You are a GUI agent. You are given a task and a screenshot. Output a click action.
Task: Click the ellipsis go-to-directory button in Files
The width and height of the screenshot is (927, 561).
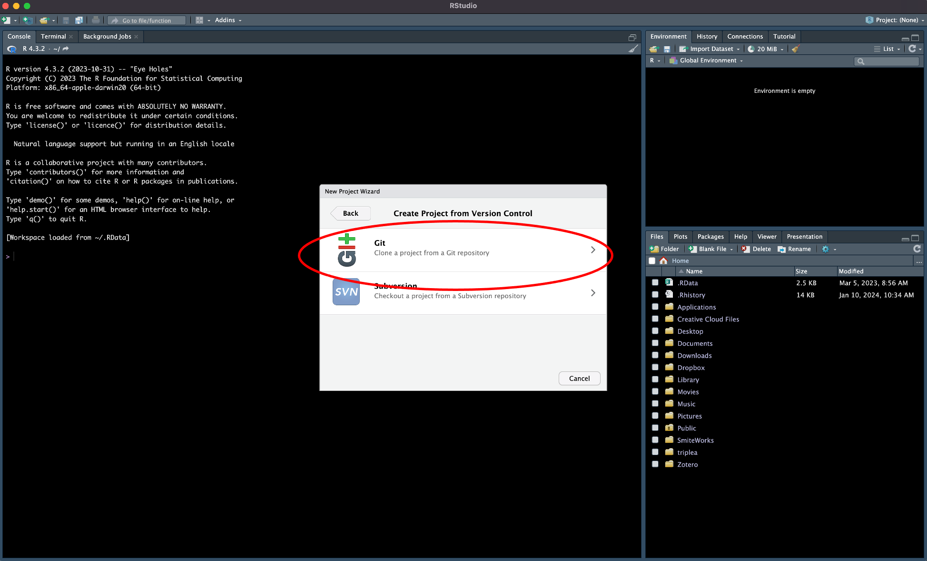point(919,261)
